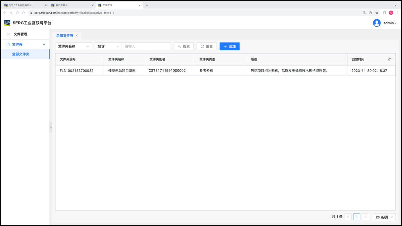Viewport: 402px width, 226px height.
Task: Click the 重置 reset button
Action: pyautogui.click(x=206, y=47)
